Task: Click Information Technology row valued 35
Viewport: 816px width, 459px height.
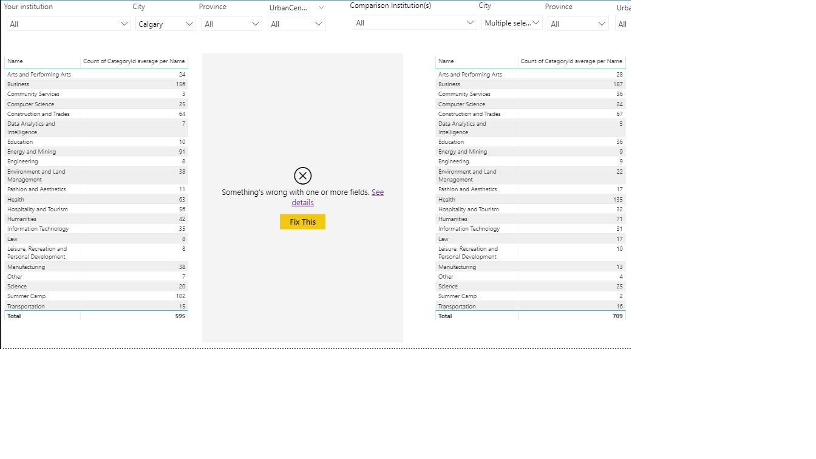Action: click(97, 229)
